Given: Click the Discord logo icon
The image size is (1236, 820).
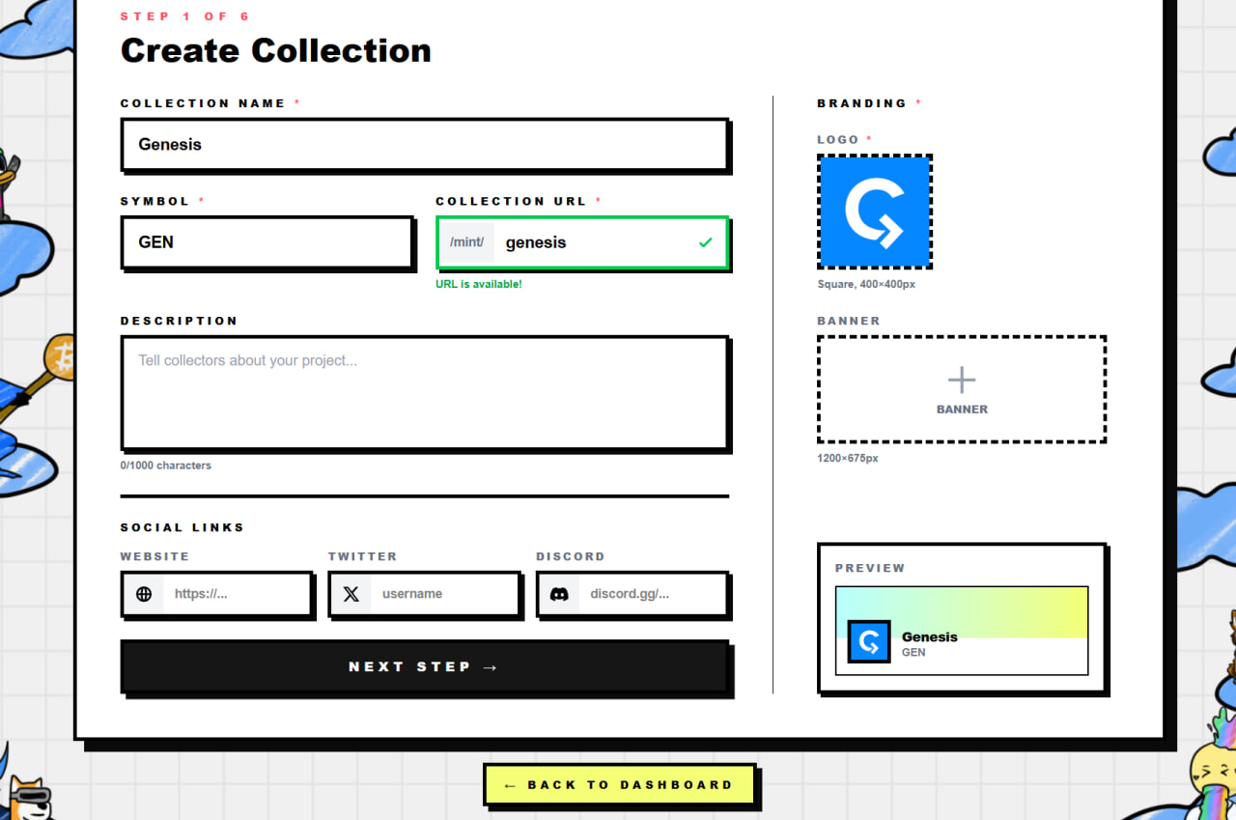Looking at the screenshot, I should (559, 594).
